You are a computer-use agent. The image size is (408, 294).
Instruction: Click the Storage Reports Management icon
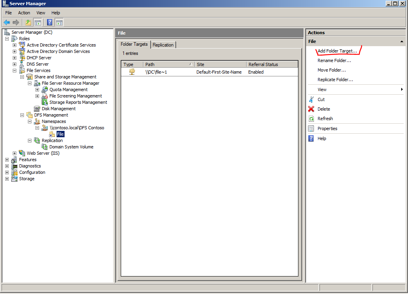pos(45,102)
